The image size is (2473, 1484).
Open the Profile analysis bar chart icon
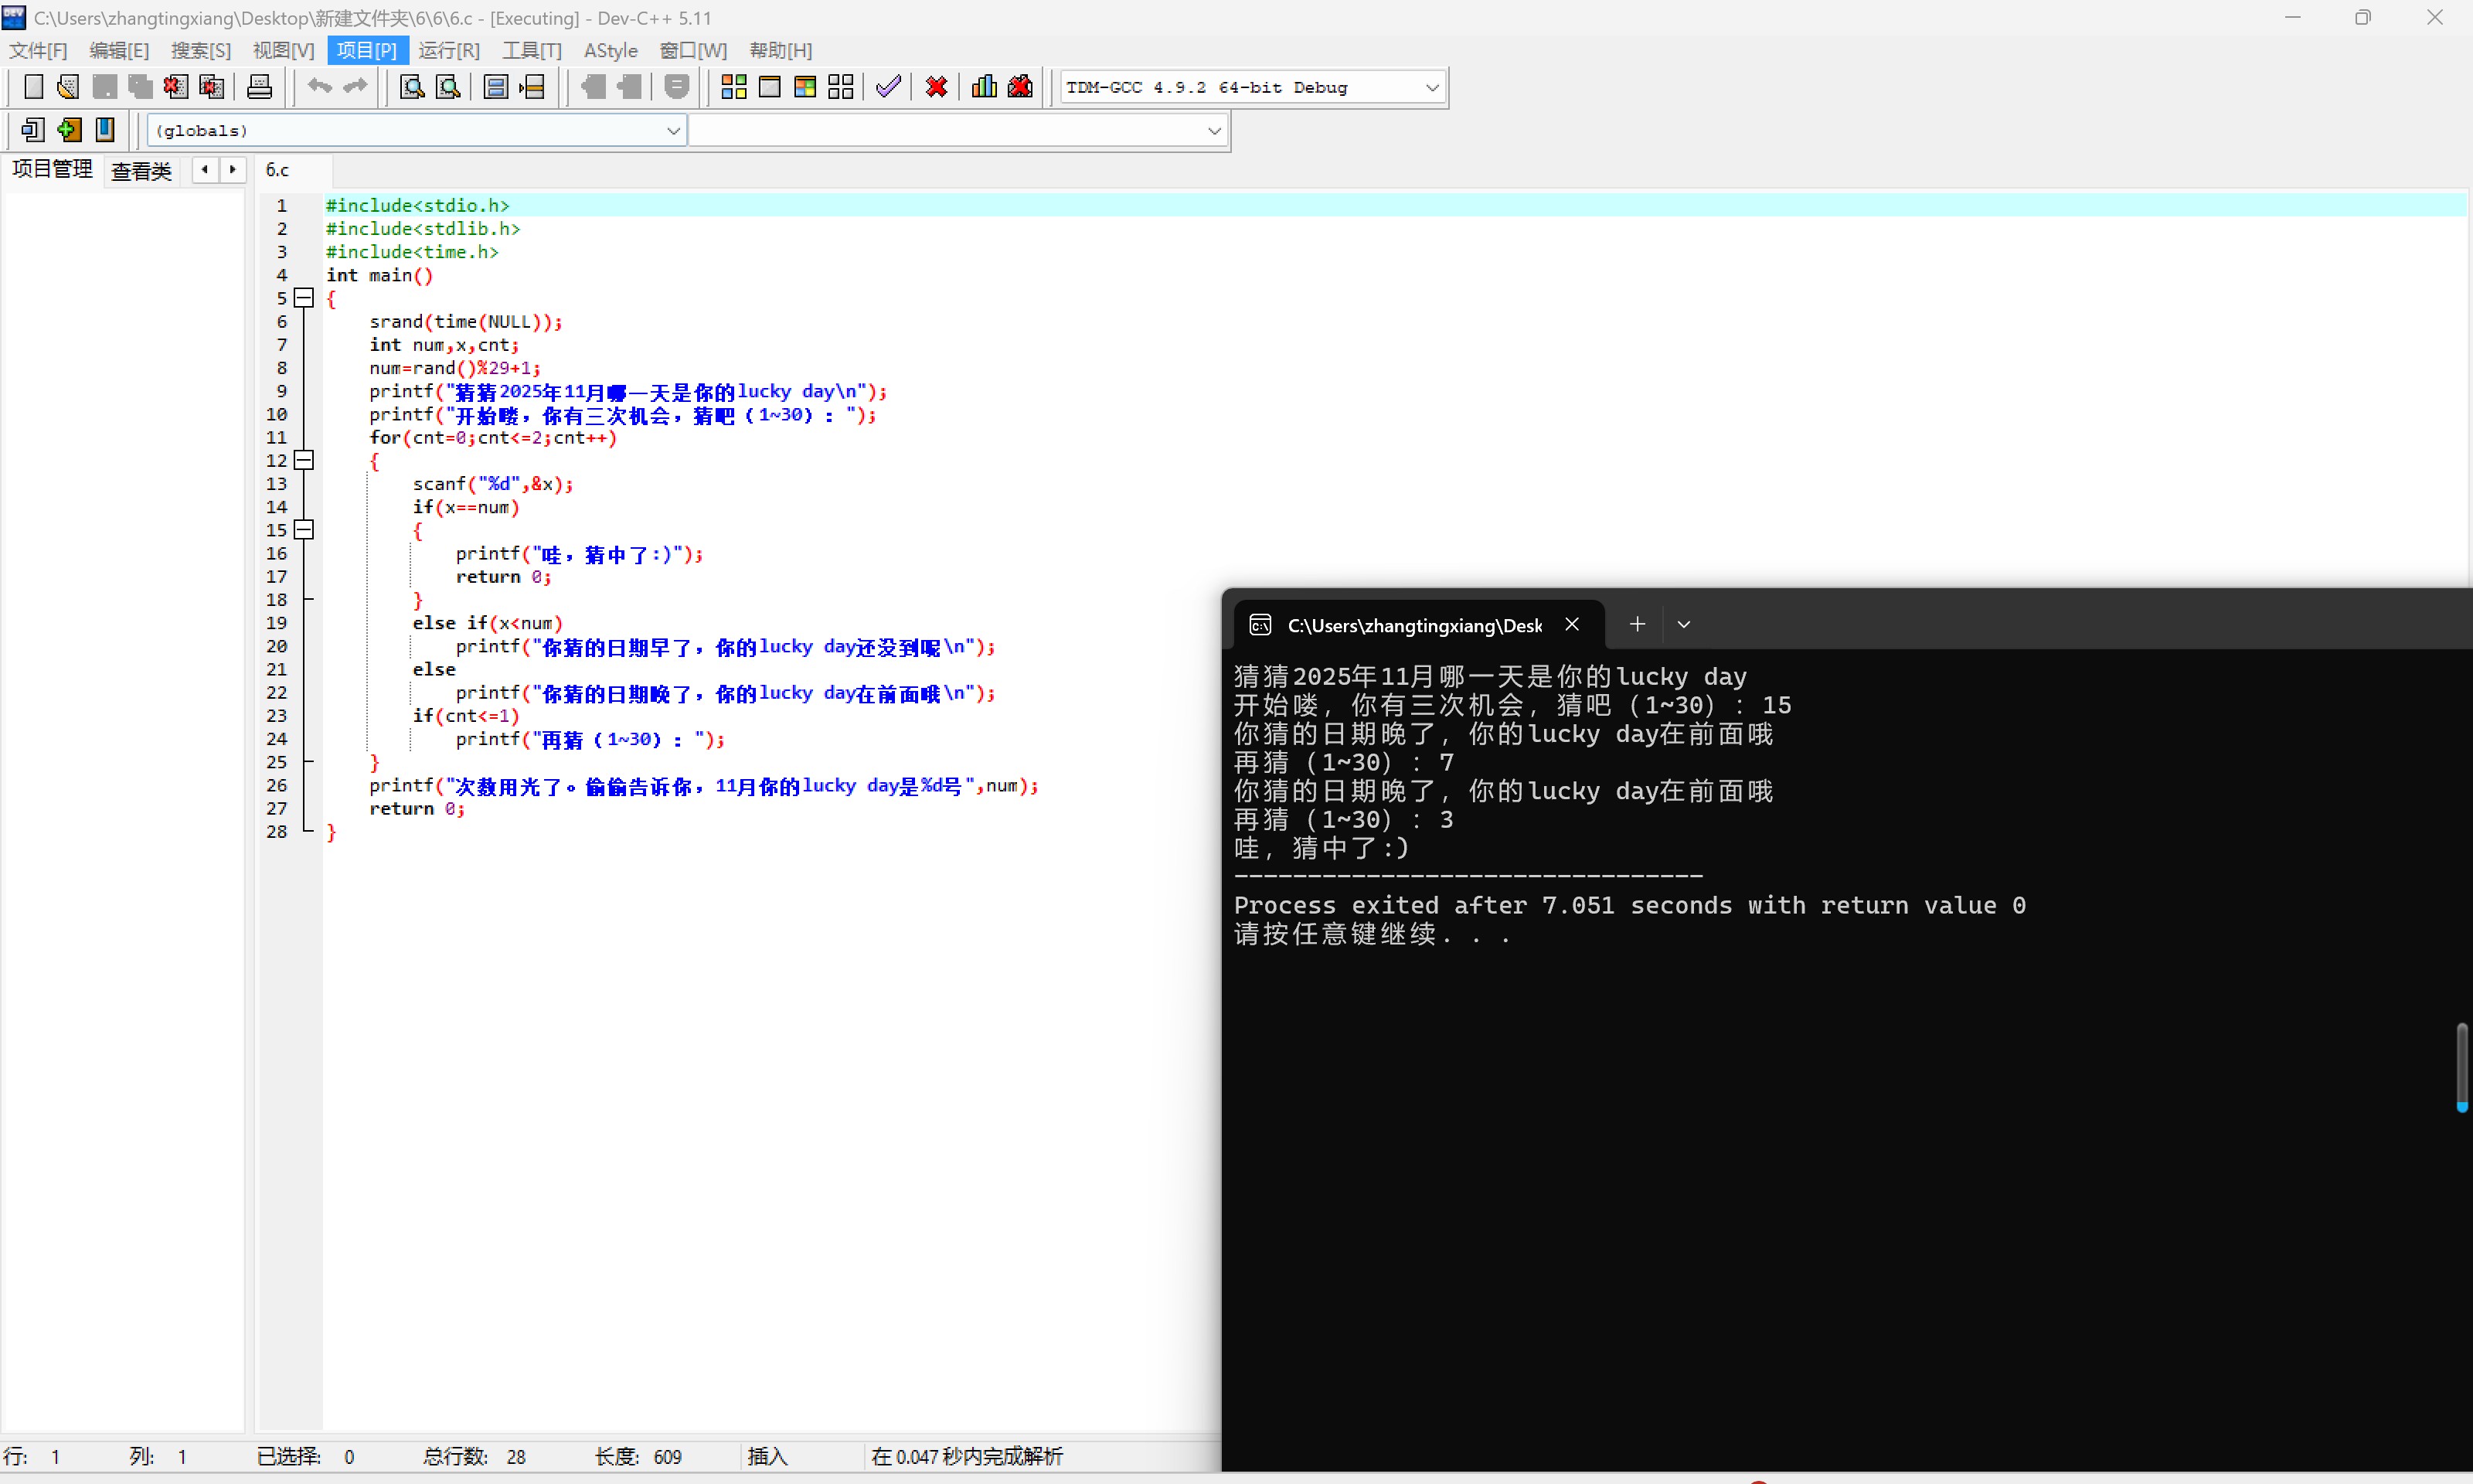(x=984, y=87)
